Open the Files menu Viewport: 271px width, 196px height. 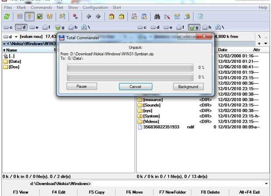[8, 7]
